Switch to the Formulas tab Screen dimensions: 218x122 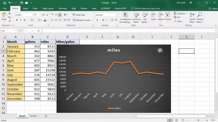pos(62,8)
